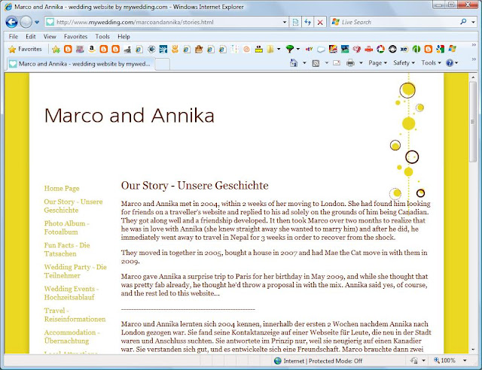This screenshot has height=370, width=482.
Task: Open Blogger favorite right after add-favorites star
Action: [68, 49]
